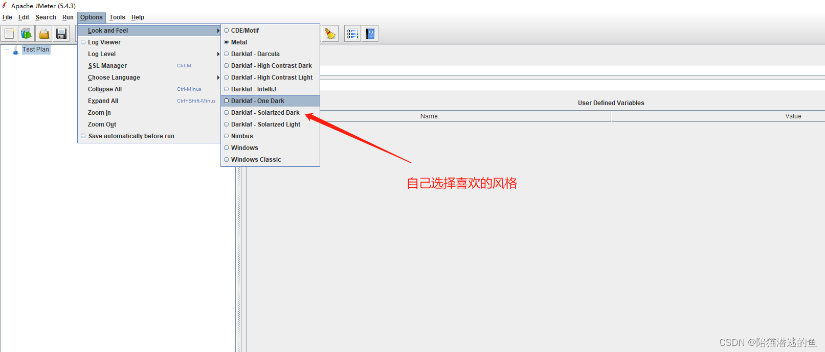Open the Search menu
Viewport: 825px width, 352px height.
tap(46, 17)
